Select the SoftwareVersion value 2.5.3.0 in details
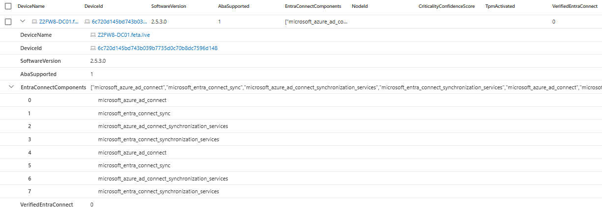Viewport: 602px width, 207px height. point(98,61)
